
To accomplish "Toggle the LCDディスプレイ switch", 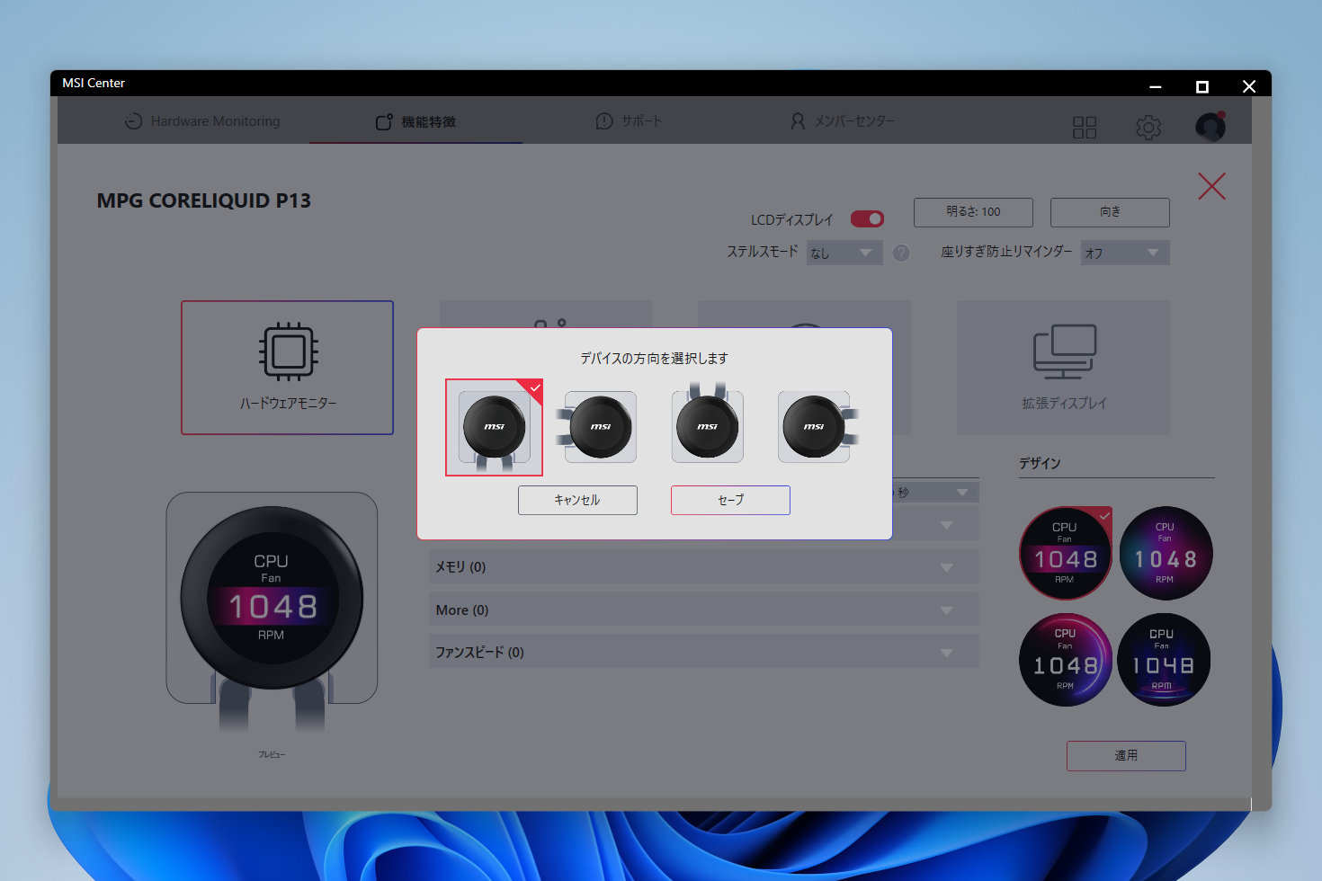I will pos(868,218).
